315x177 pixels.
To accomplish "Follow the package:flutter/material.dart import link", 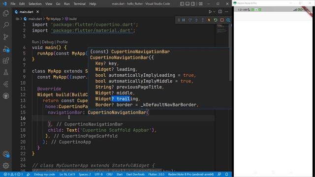I will [x=92, y=30].
